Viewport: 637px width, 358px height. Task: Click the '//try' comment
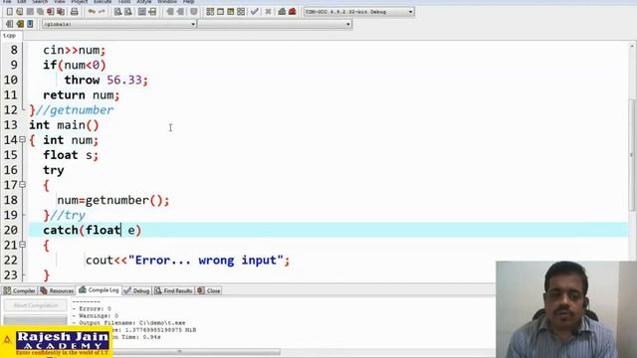[68, 215]
